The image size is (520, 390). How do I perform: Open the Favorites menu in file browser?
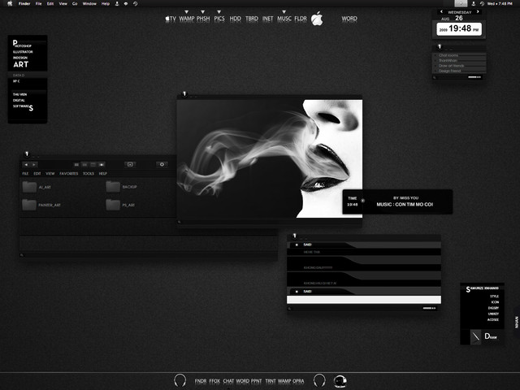click(x=68, y=174)
